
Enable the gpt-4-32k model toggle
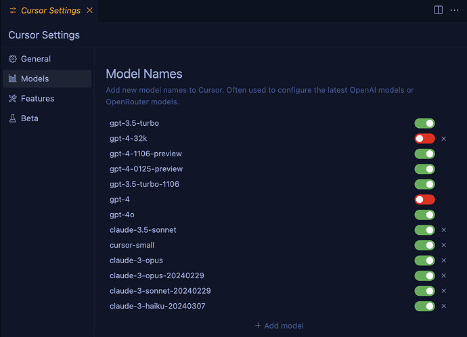425,139
